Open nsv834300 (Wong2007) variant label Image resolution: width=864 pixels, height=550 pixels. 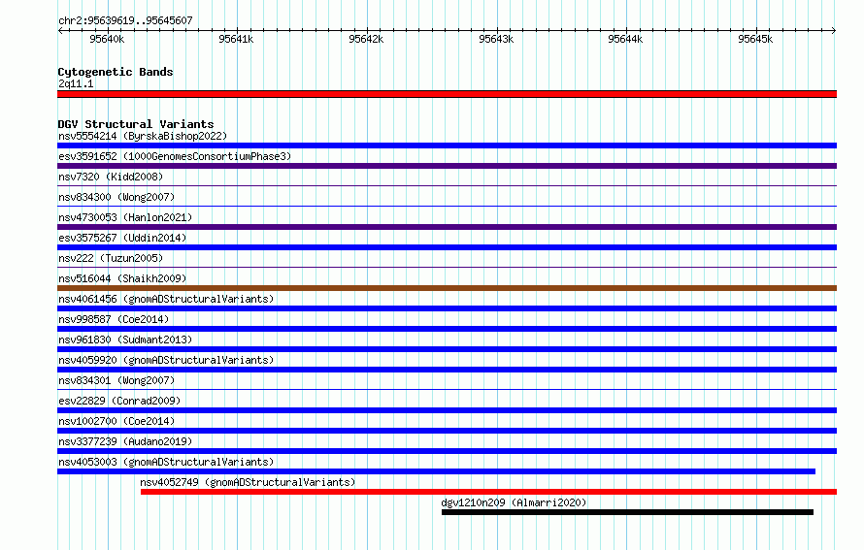(x=116, y=197)
